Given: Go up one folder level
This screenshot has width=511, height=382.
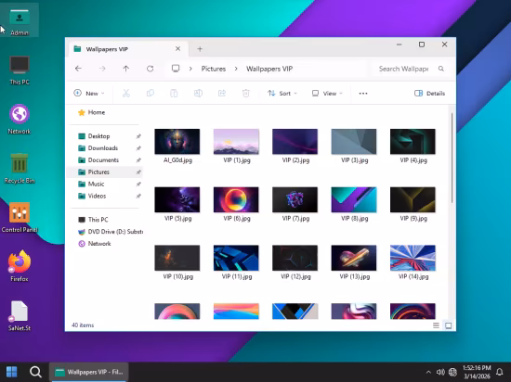Looking at the screenshot, I should pos(125,69).
